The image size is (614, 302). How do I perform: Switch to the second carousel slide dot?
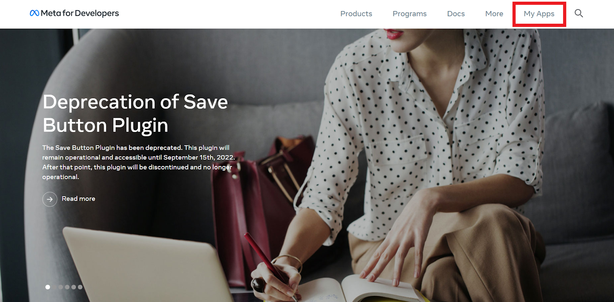click(54, 287)
